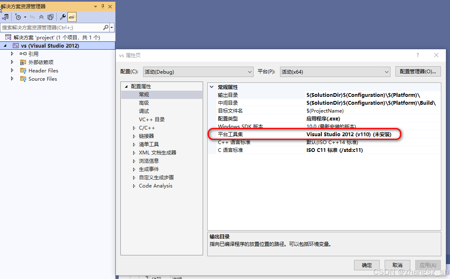Viewport: 450px width, 279px height.
Task: Expand the 外部依赖项 node
Action: click(x=12, y=62)
